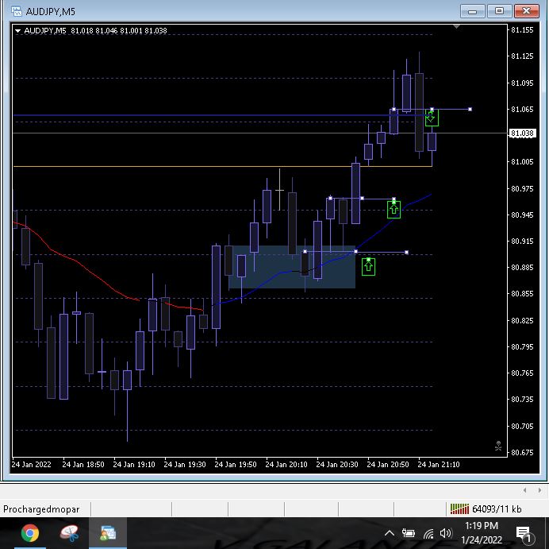The image size is (549, 549).
Task: Click the 24 Jan 20:10 time label
Action: tap(286, 465)
